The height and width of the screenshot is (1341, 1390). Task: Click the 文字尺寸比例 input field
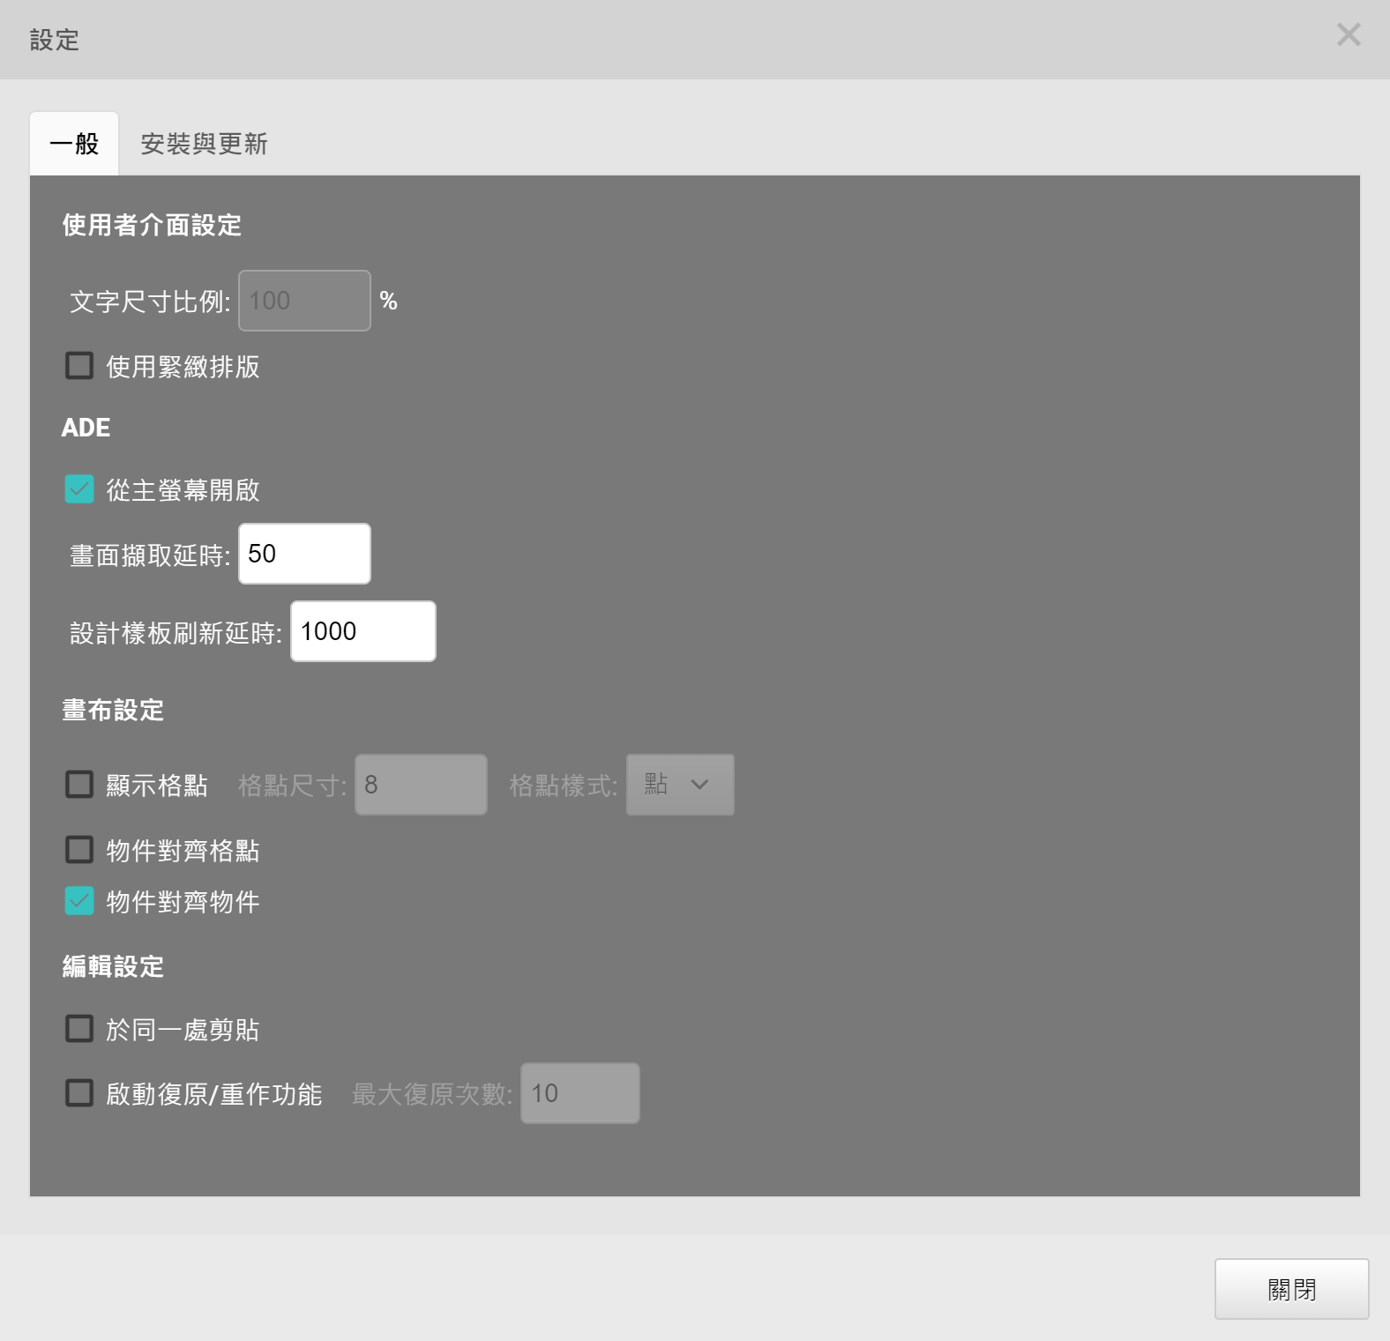pos(304,301)
